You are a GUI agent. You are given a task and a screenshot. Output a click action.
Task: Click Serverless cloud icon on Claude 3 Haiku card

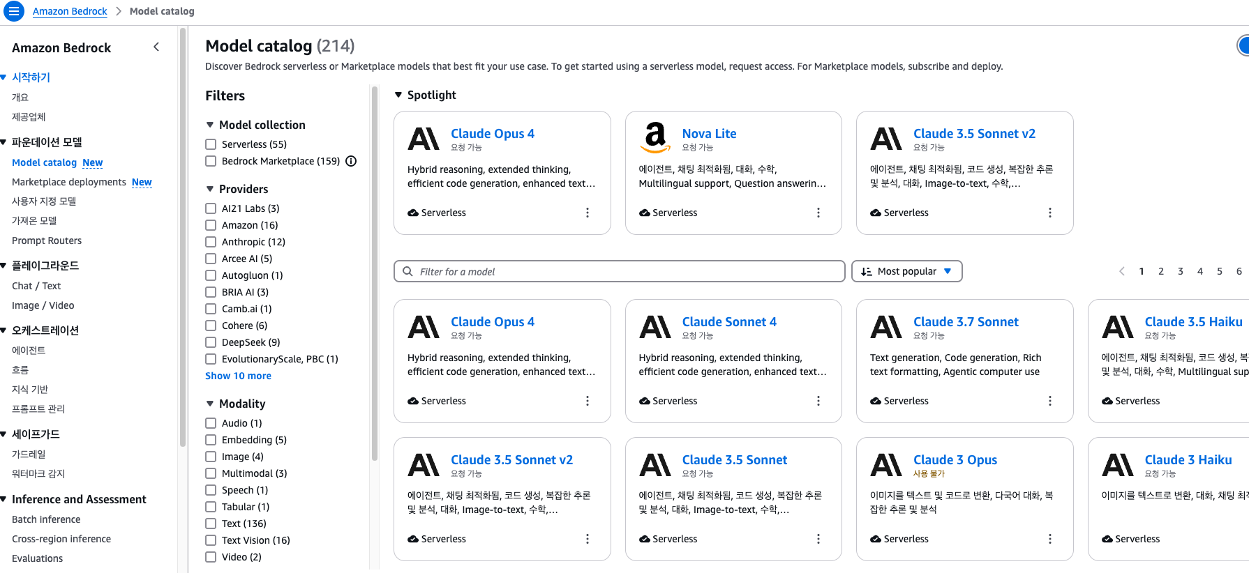coord(1107,539)
